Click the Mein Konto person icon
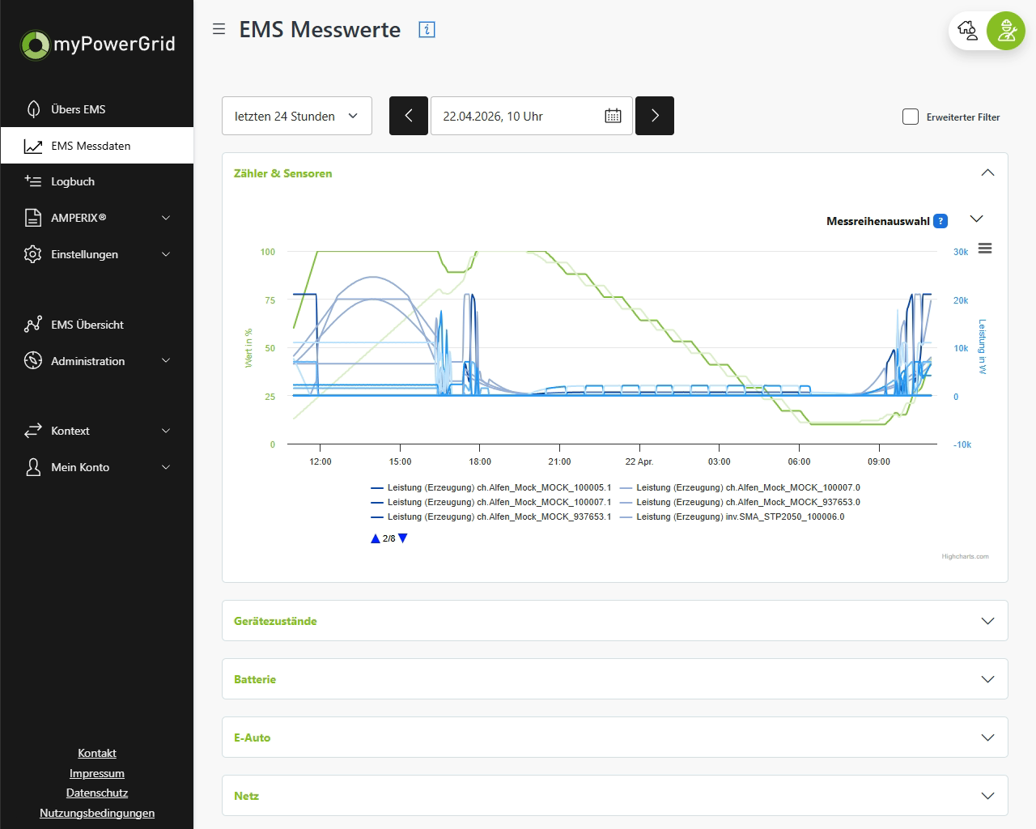 click(x=33, y=467)
